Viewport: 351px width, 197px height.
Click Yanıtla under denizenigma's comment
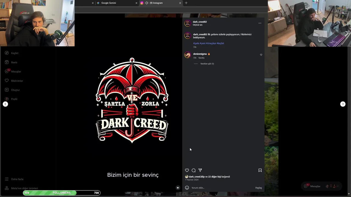pos(201,58)
